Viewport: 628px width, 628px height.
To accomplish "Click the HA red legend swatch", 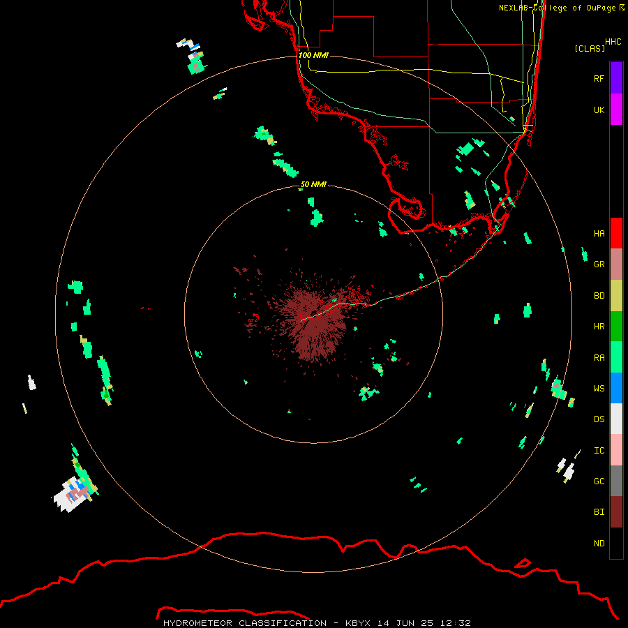I will point(616,233).
